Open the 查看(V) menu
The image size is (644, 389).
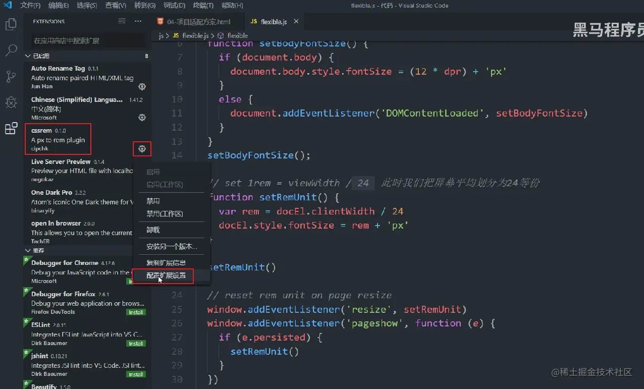116,6
